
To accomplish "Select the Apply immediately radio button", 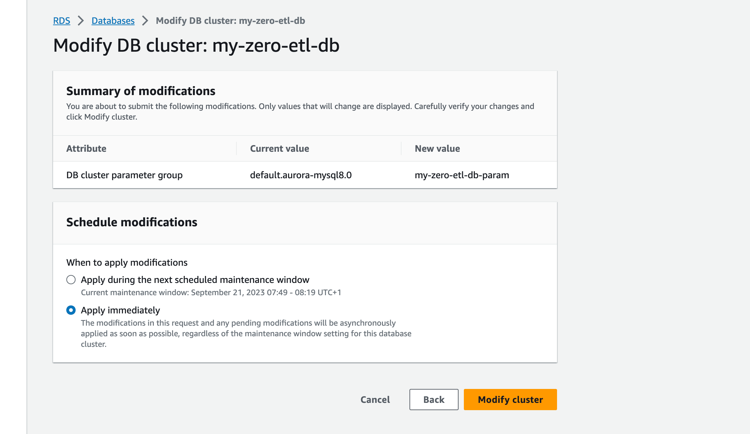I will click(x=71, y=310).
